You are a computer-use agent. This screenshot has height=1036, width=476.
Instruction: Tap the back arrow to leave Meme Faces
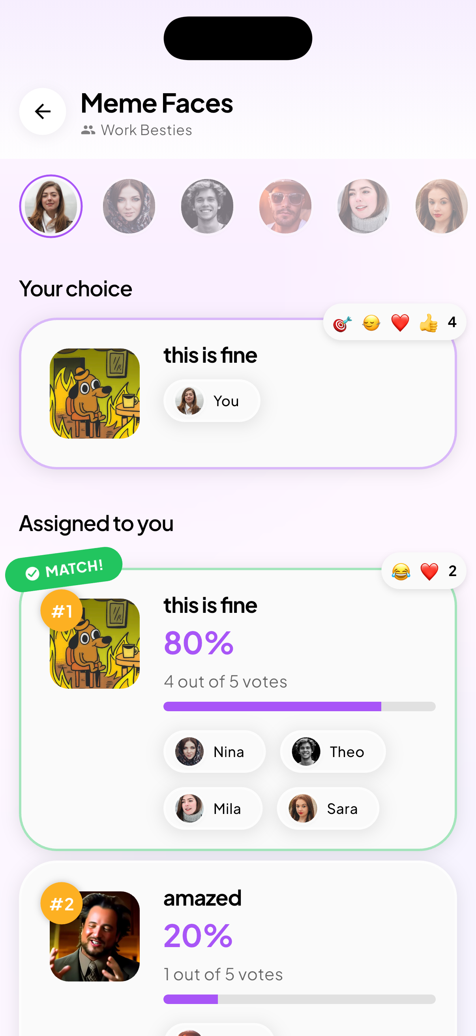click(x=42, y=112)
